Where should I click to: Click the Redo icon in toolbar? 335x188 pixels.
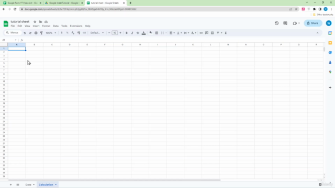pos(30,33)
